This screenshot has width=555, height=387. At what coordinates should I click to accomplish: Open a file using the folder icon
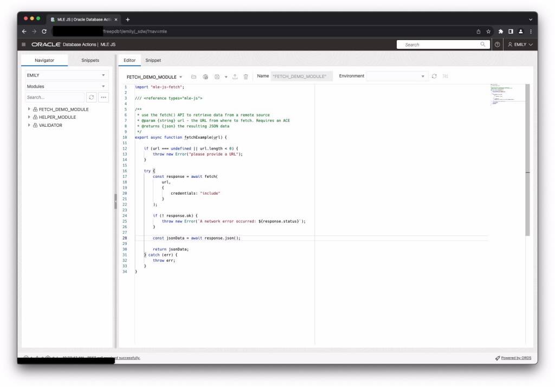(193, 76)
